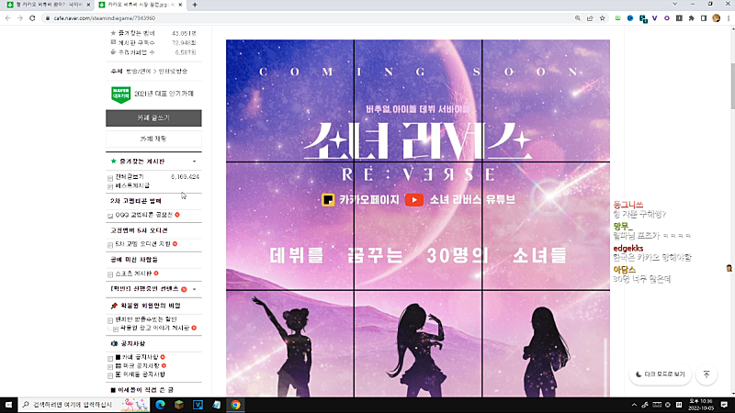Click the 카페 글쓰기 button
Viewport: 735px width, 413px height.
153,118
